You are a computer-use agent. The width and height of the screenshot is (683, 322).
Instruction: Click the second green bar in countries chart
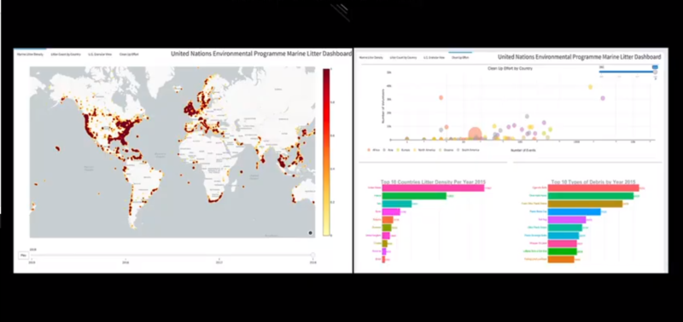tap(414, 196)
